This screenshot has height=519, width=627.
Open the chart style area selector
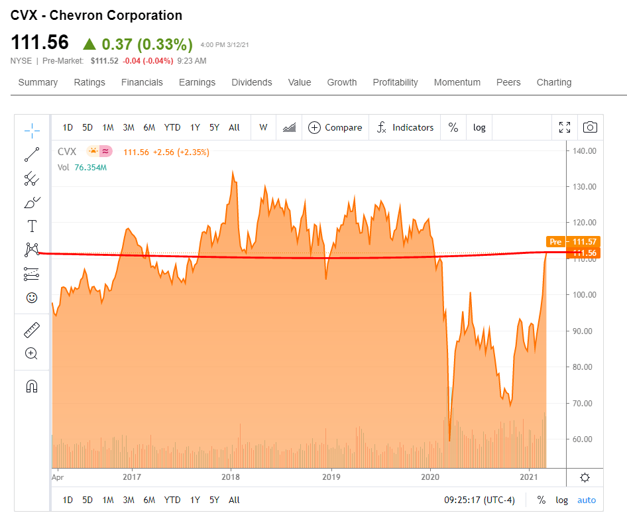[x=289, y=127]
